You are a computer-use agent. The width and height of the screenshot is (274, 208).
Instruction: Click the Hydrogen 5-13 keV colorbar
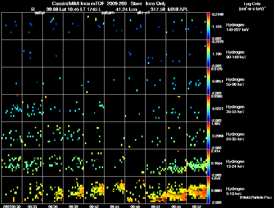[208, 190]
